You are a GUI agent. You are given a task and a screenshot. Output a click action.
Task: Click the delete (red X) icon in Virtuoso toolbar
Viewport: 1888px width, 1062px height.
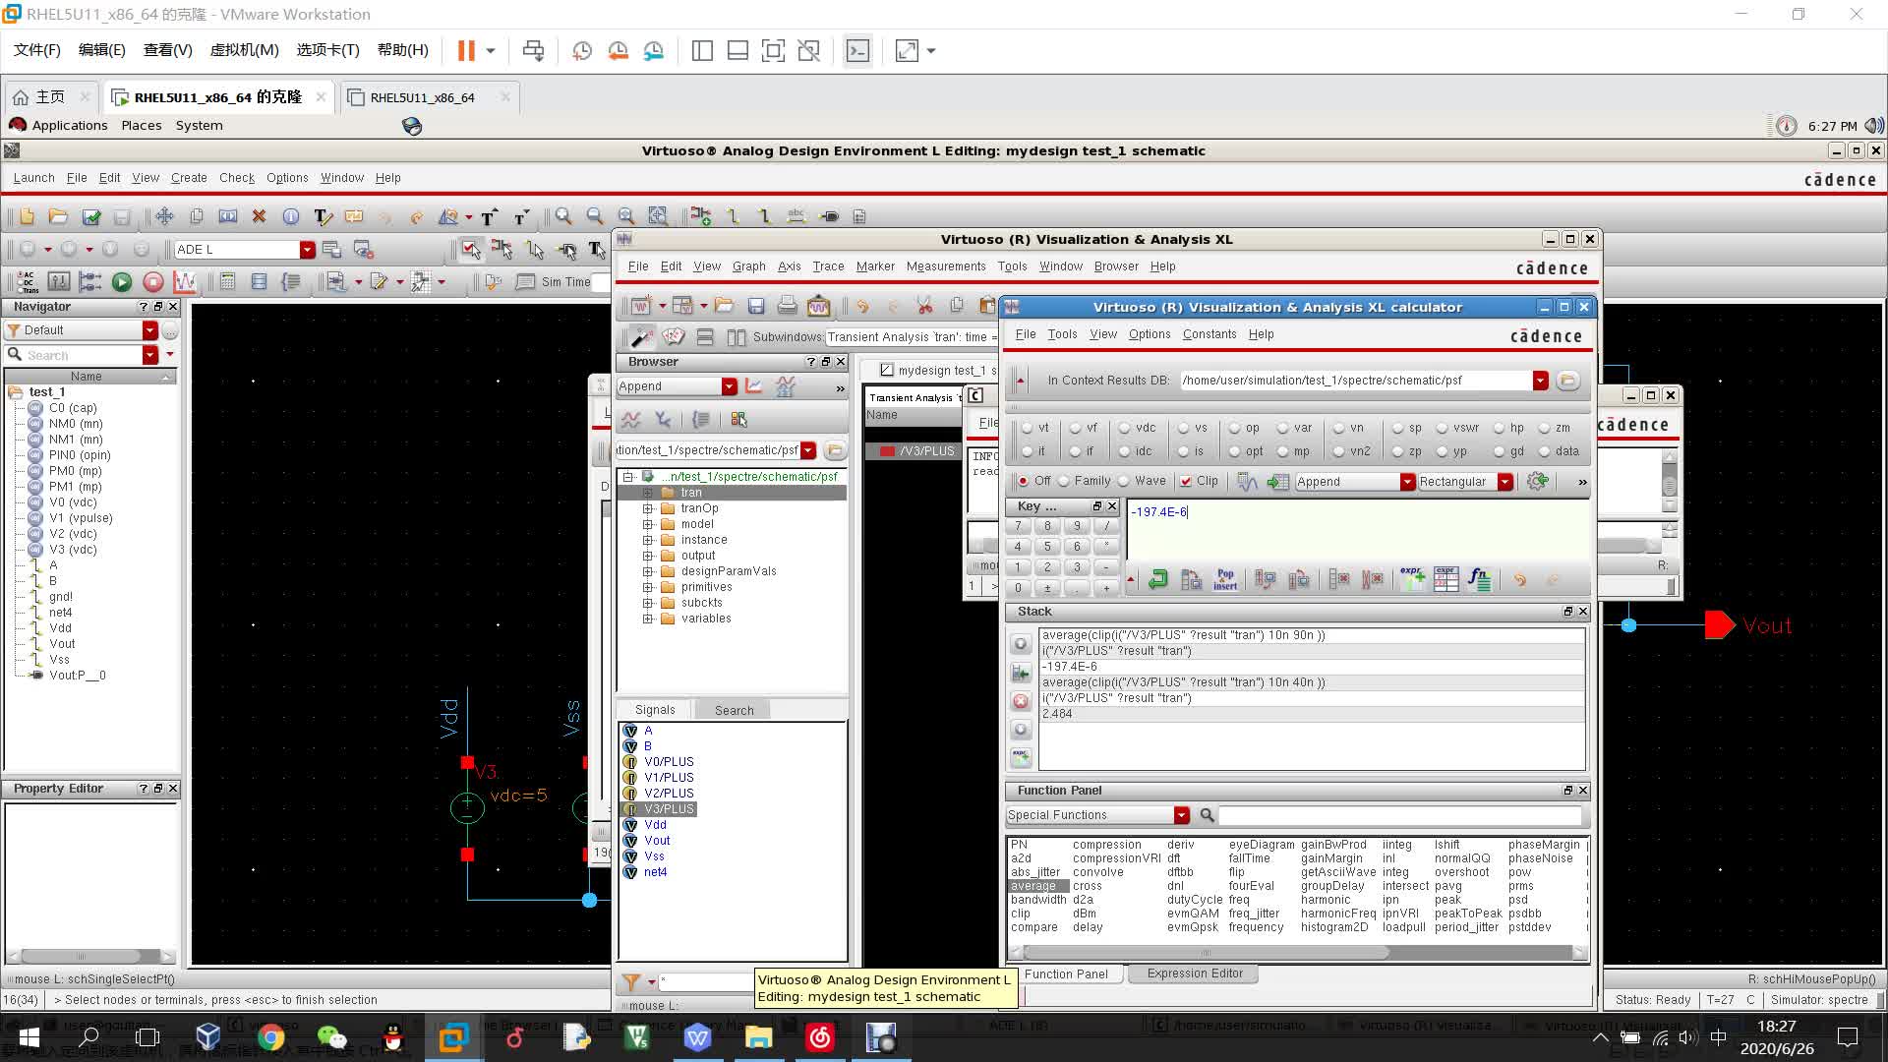point(259,216)
